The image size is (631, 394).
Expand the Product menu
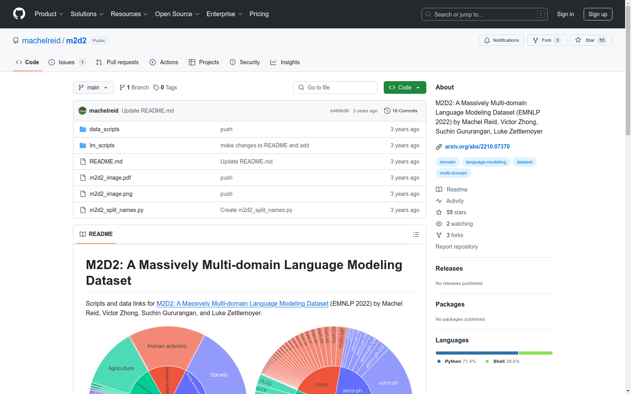pyautogui.click(x=49, y=14)
